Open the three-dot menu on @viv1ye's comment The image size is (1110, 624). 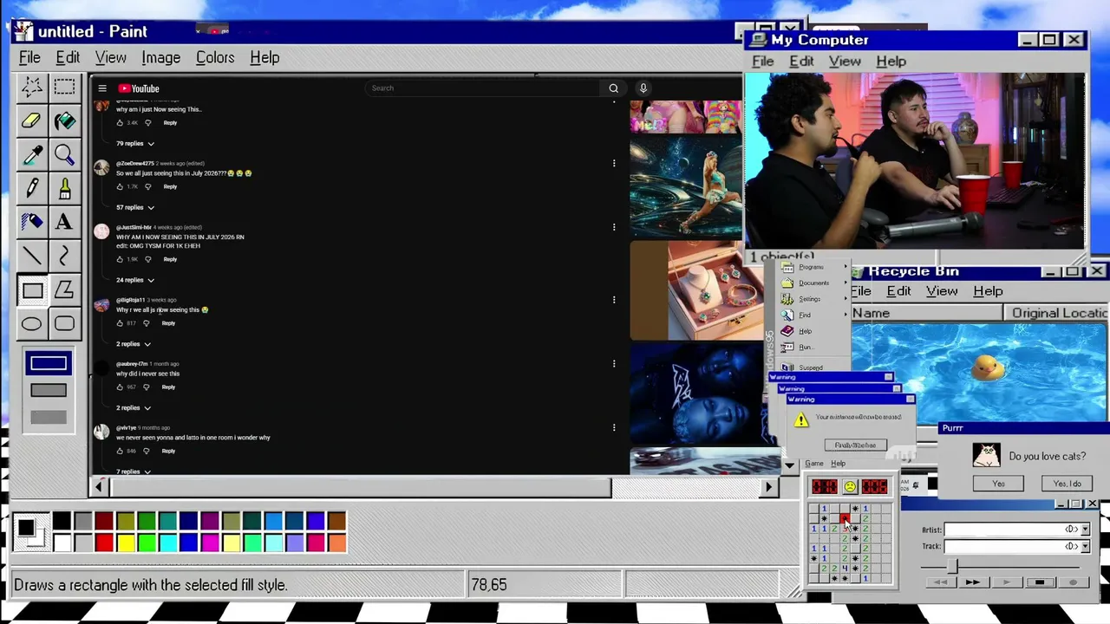614,427
